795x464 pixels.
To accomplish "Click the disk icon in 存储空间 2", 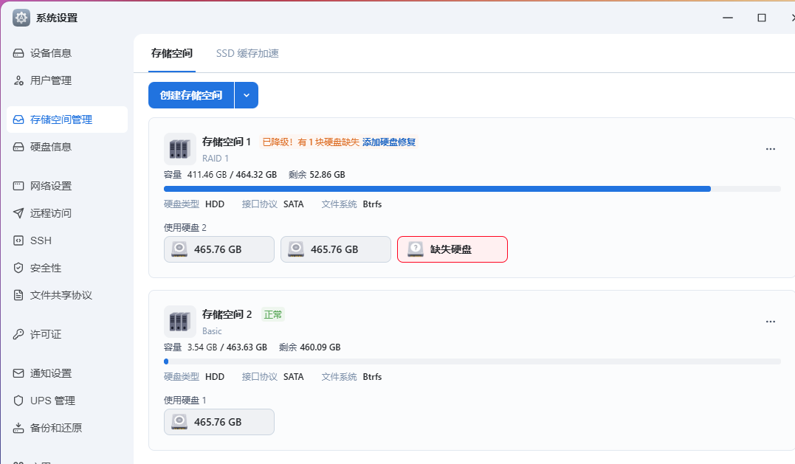I will (x=179, y=422).
